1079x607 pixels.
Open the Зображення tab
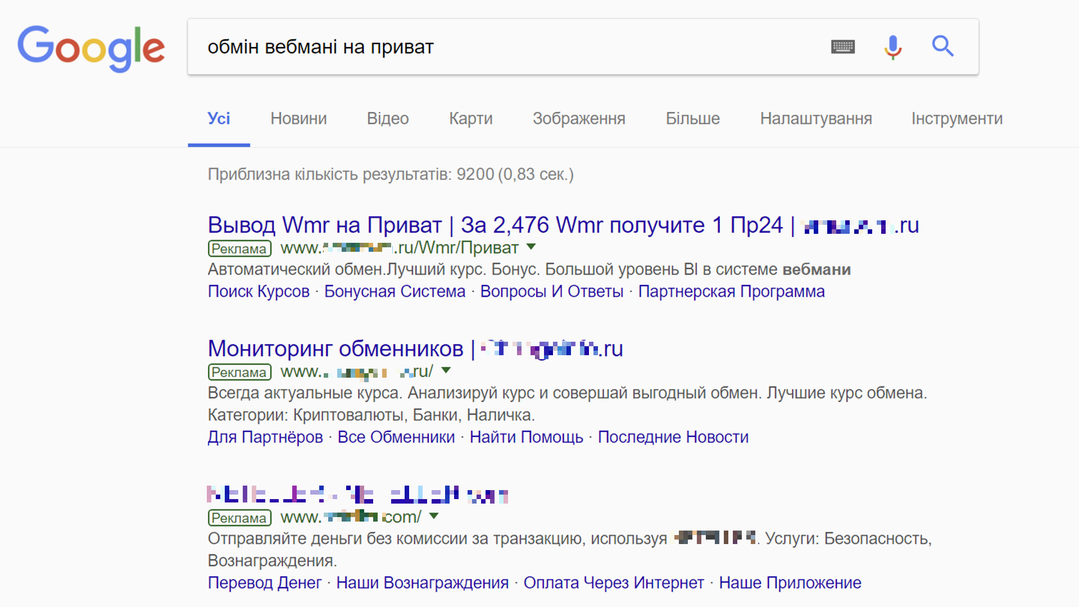tap(579, 119)
